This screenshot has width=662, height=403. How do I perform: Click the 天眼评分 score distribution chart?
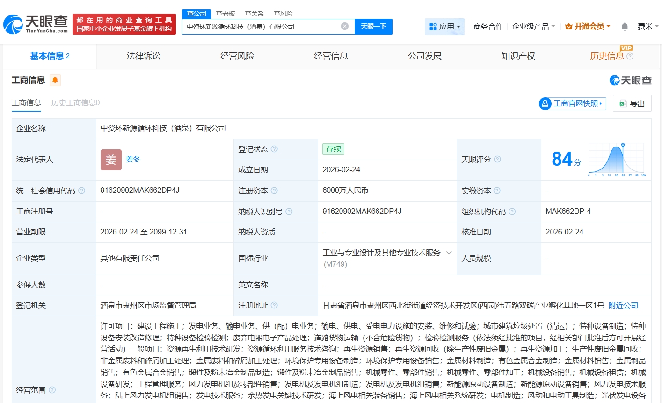point(617,159)
